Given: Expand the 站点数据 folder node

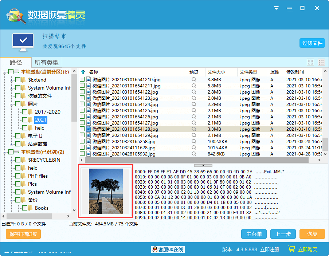Looking at the screenshot, I should pos(12,144).
